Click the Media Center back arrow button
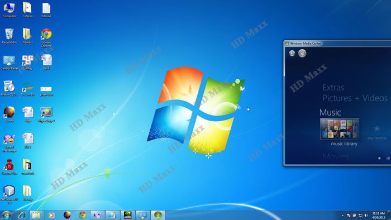 [292, 53]
